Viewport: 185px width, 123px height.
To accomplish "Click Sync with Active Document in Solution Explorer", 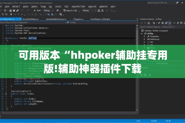I will (x=159, y=23).
